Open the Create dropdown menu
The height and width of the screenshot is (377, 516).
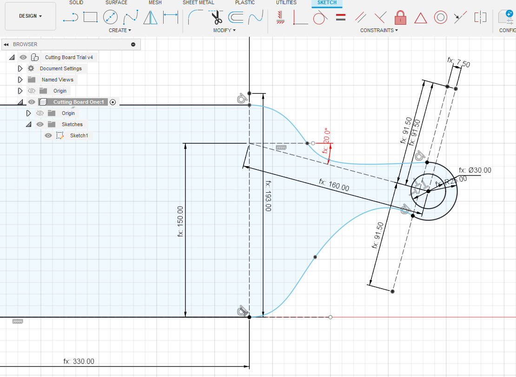[x=119, y=30]
